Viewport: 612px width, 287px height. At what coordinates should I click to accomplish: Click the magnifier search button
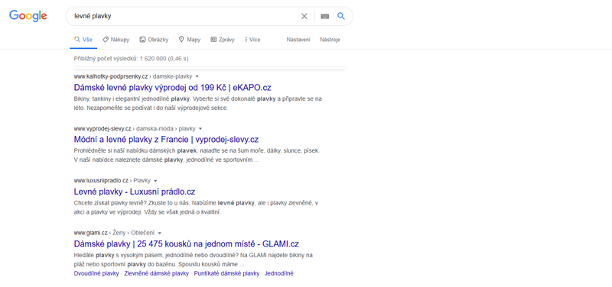tap(341, 16)
